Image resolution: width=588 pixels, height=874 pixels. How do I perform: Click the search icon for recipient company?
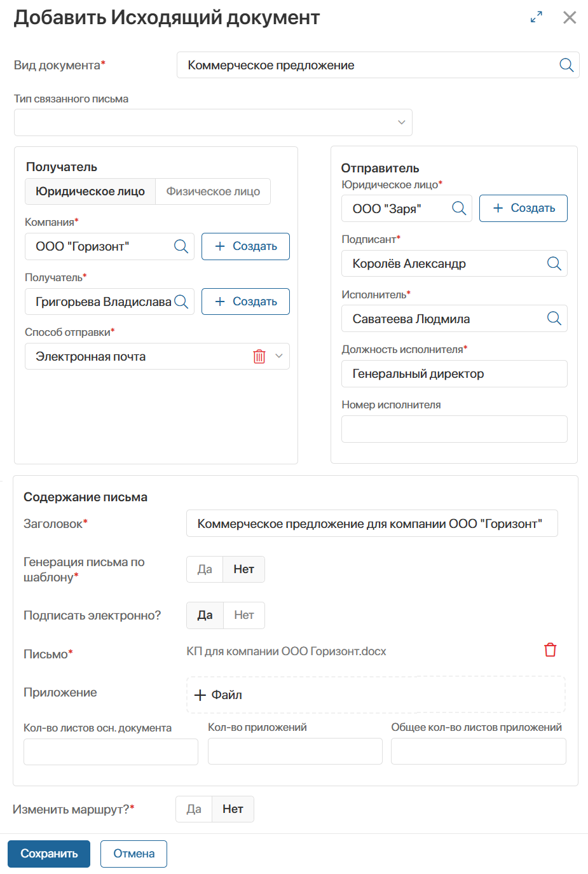click(x=181, y=246)
